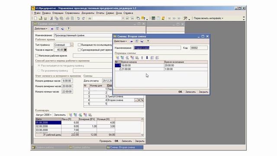Open the calculator grid icon in main toolbar
Image resolution: width=277 pixels, height=156 pixels.
(153, 18)
